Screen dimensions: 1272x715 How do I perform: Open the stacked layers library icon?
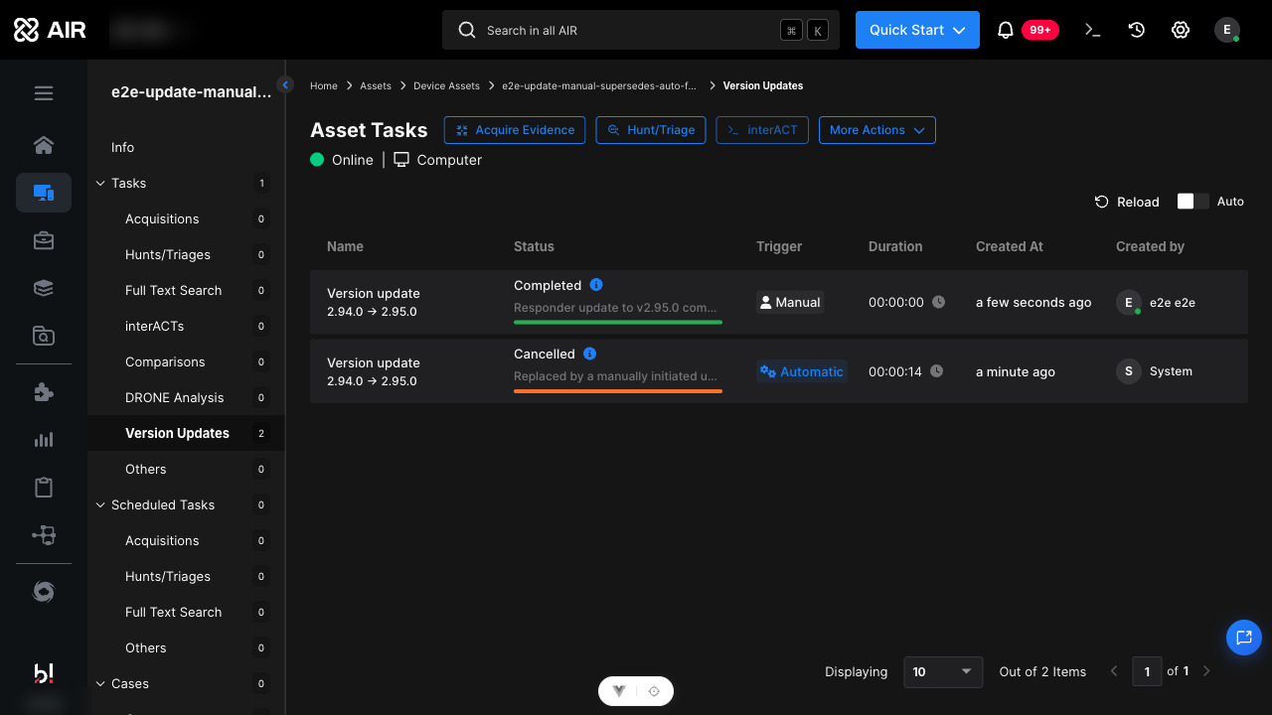pos(44,288)
